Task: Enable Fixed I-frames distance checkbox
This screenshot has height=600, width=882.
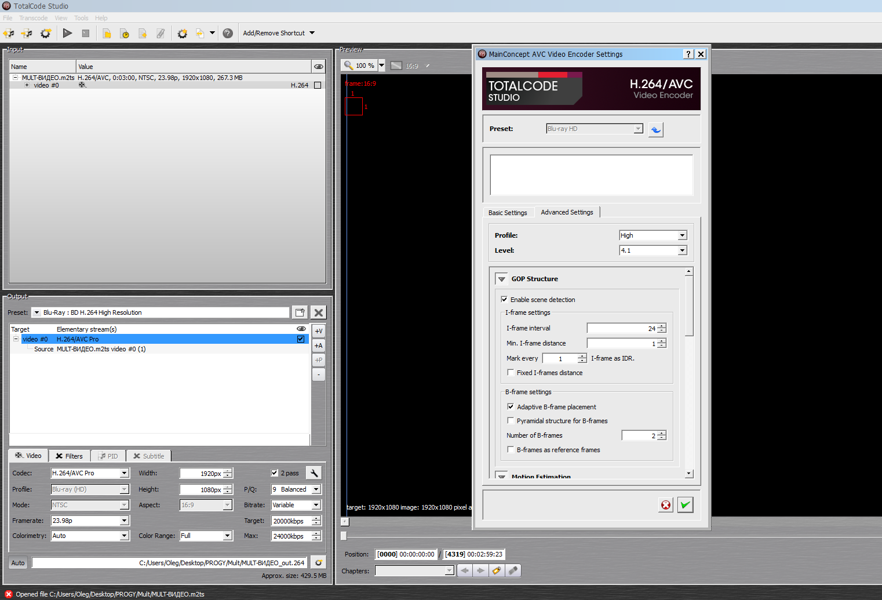Action: point(511,372)
